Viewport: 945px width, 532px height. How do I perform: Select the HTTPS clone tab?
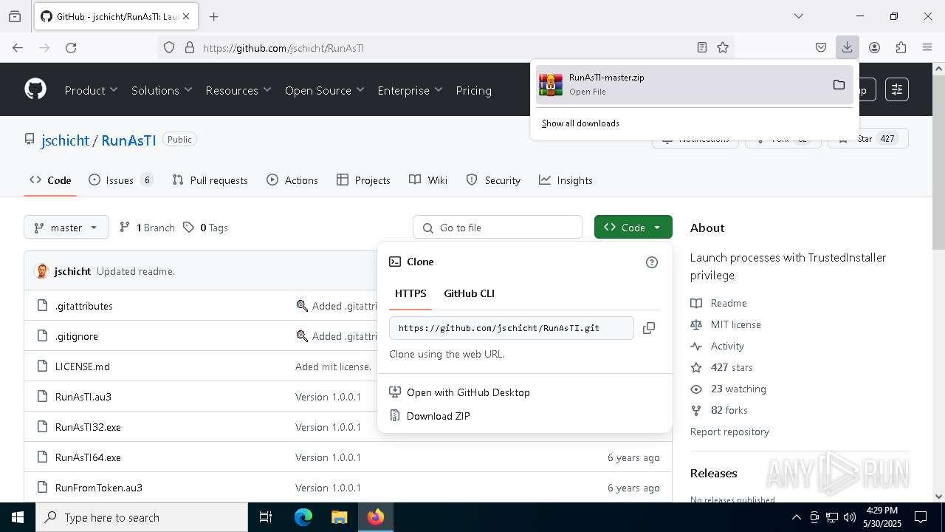[410, 293]
